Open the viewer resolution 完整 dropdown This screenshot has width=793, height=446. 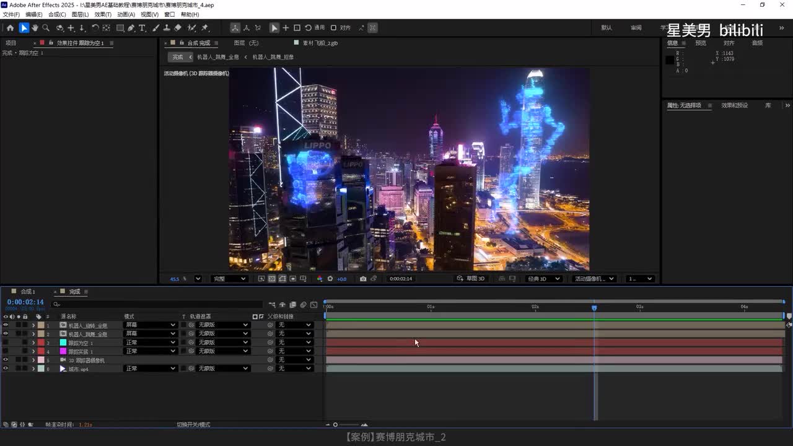click(x=229, y=279)
